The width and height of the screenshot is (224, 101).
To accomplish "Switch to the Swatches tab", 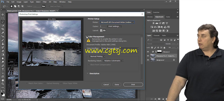I will click(156, 12).
